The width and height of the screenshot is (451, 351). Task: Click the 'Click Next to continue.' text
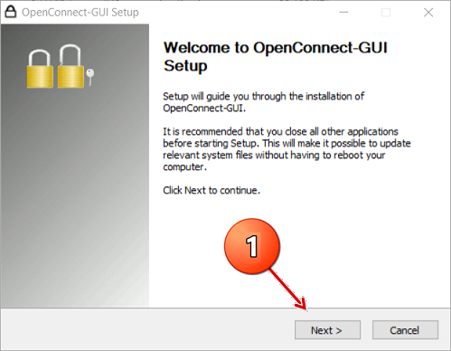click(x=211, y=190)
